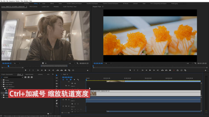Image resolution: width=209 pixels, height=117 pixels.
Task: Open Program monitor Fit zoom dropdown
Action: [108, 63]
